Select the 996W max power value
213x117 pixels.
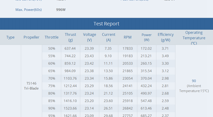61,10
